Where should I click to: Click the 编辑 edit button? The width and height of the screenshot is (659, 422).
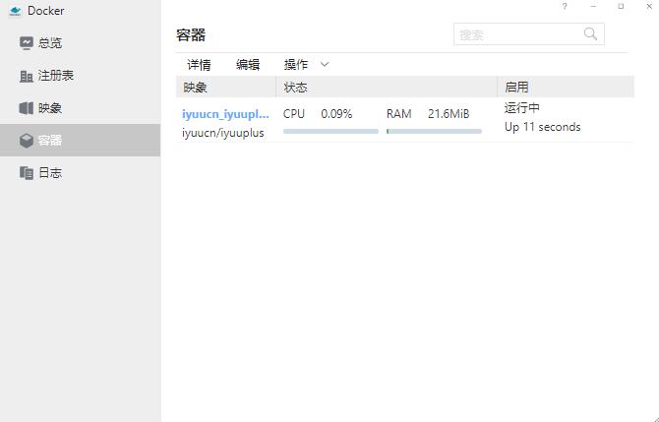click(248, 65)
